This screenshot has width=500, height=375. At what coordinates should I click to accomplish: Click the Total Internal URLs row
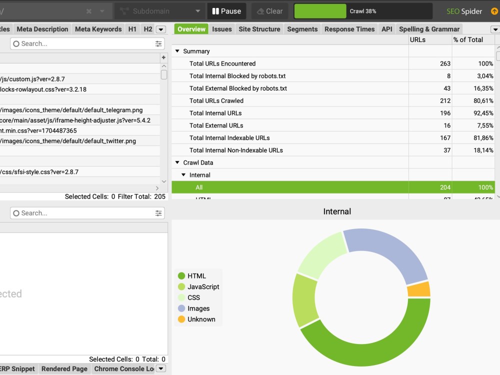click(x=333, y=113)
